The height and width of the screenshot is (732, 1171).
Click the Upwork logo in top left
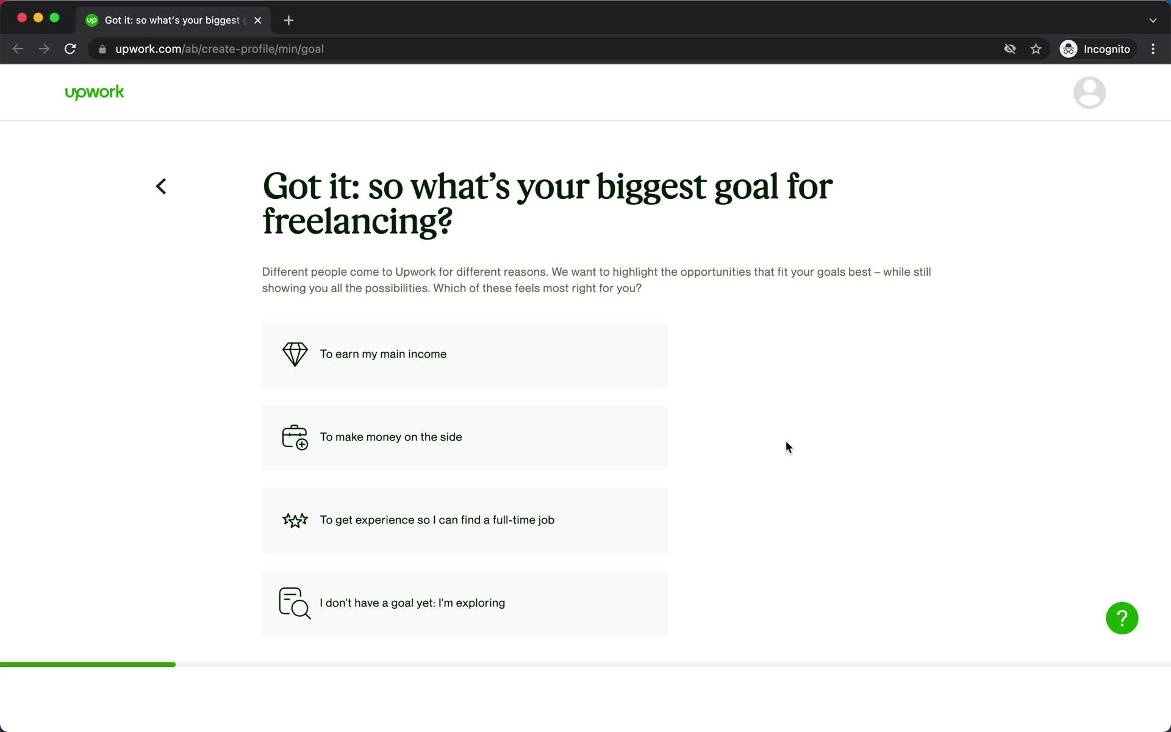[x=93, y=93]
